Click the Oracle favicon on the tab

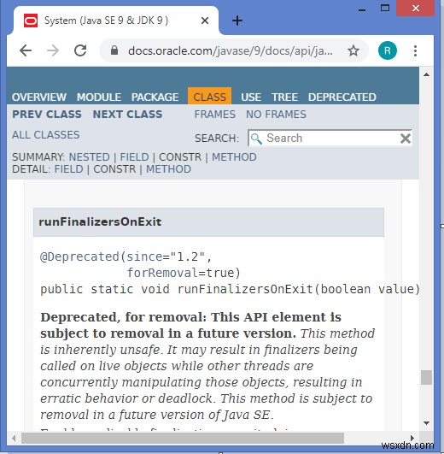pyautogui.click(x=31, y=21)
